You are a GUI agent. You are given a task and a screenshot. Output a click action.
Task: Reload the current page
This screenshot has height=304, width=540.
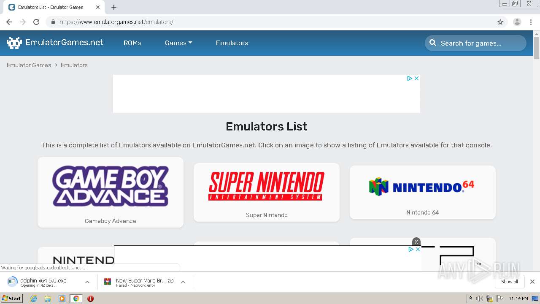pos(36,22)
